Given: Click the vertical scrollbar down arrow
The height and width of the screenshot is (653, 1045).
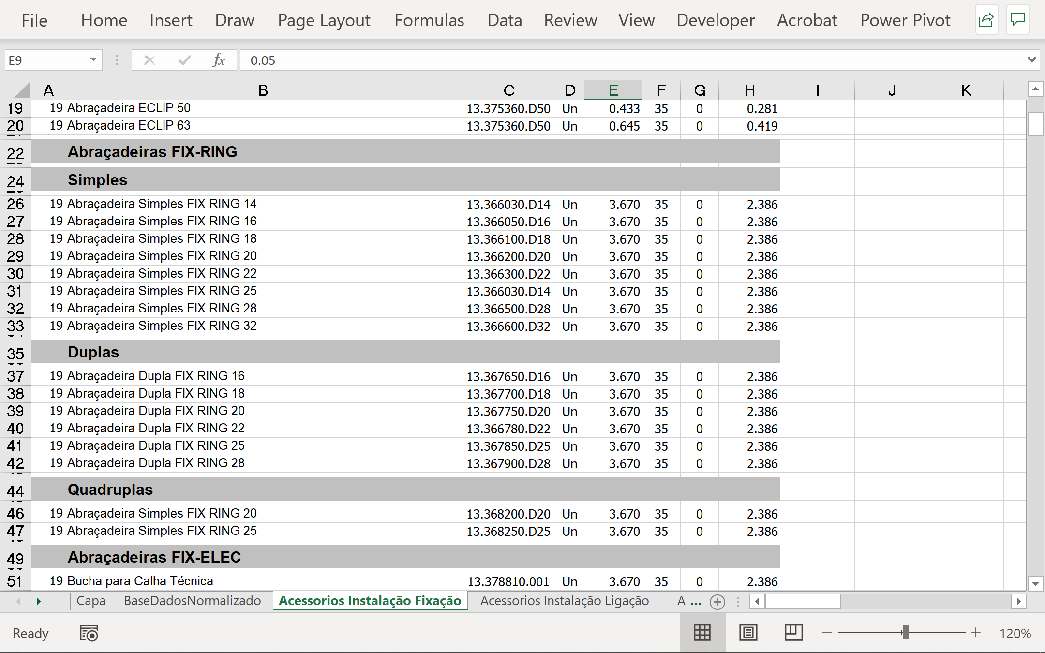Looking at the screenshot, I should (1035, 584).
